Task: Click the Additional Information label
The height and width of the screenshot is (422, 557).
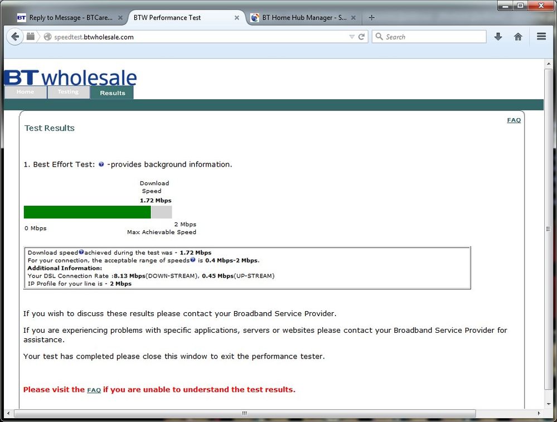Action: pos(65,268)
